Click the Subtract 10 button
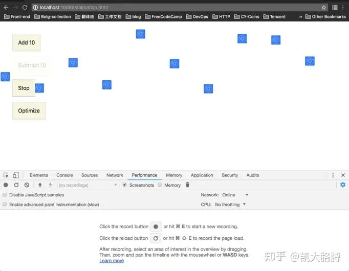The width and height of the screenshot is (349, 271). coord(32,65)
